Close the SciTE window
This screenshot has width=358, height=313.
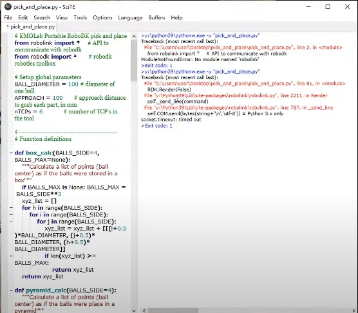coord(347,7)
